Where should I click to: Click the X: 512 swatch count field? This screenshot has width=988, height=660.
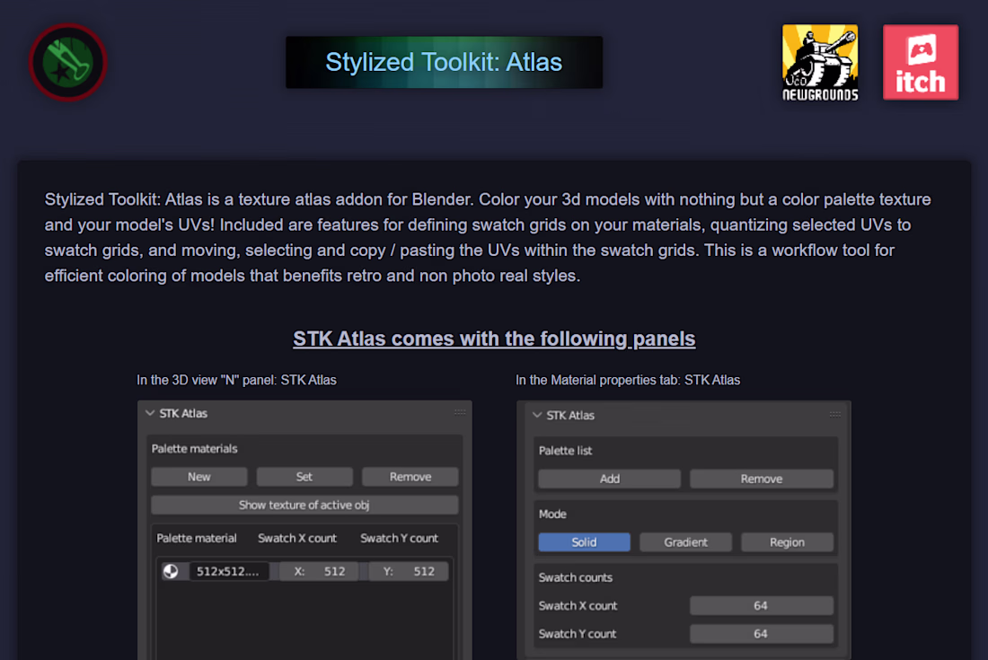tap(320, 571)
